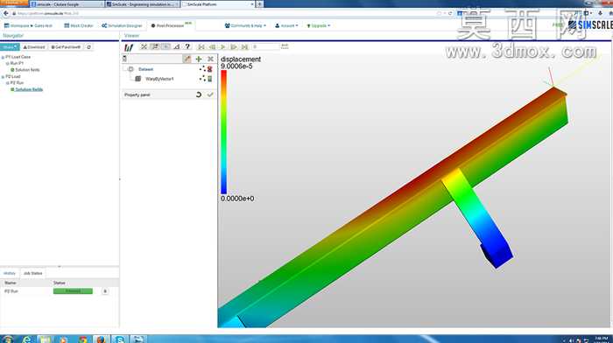Collapse the P2 Load tree node
This screenshot has height=343, width=613.
[3, 77]
